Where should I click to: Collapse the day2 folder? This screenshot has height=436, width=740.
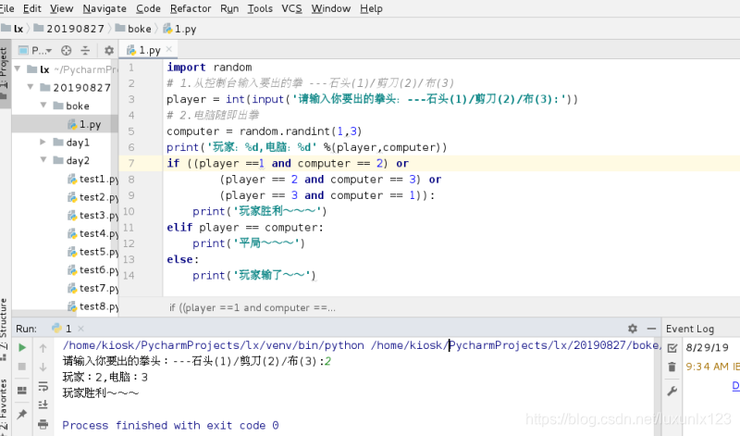pos(43,159)
